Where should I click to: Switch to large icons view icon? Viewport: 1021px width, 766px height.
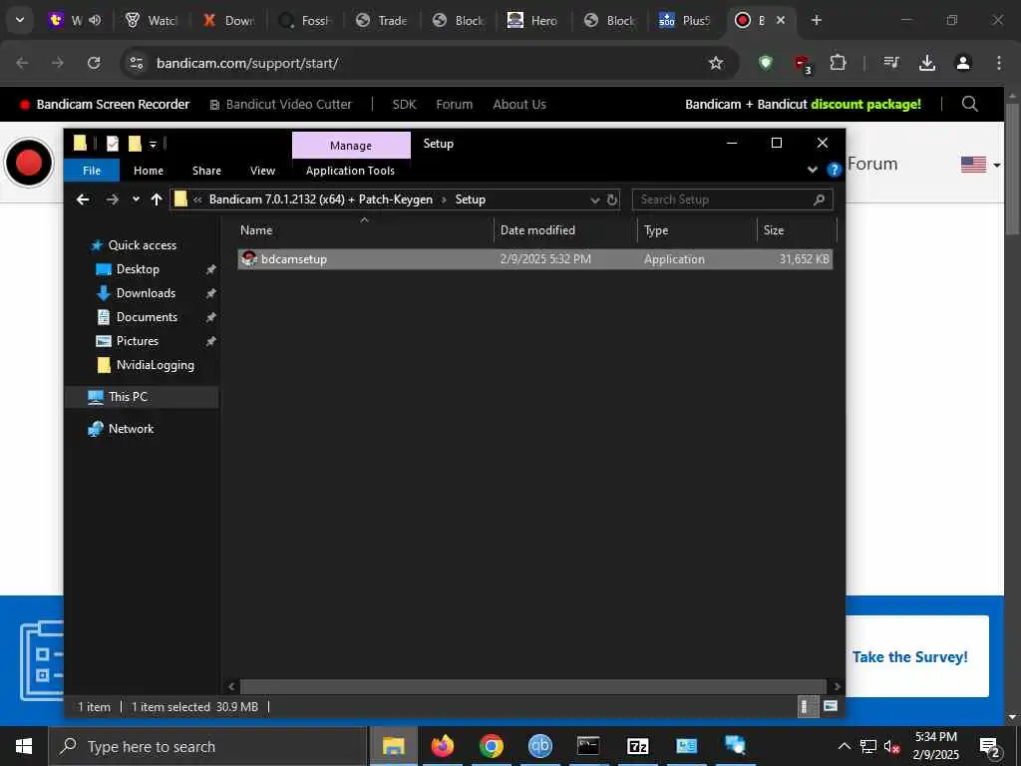pyautogui.click(x=831, y=707)
